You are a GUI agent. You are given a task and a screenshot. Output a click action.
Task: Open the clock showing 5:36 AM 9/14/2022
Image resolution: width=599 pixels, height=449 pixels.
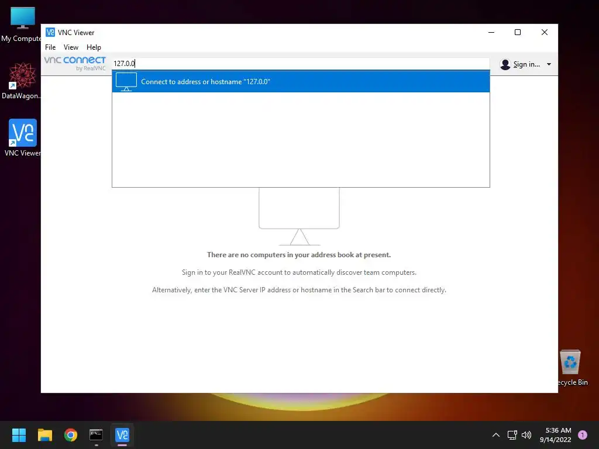pos(555,435)
